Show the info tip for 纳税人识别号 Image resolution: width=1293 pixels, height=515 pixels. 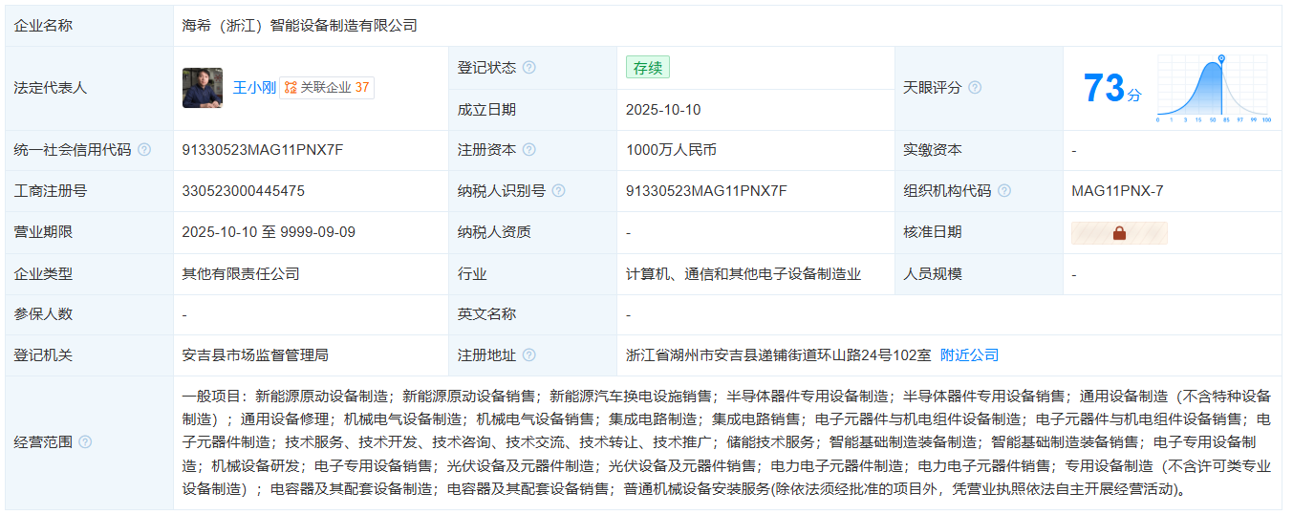pyautogui.click(x=558, y=191)
